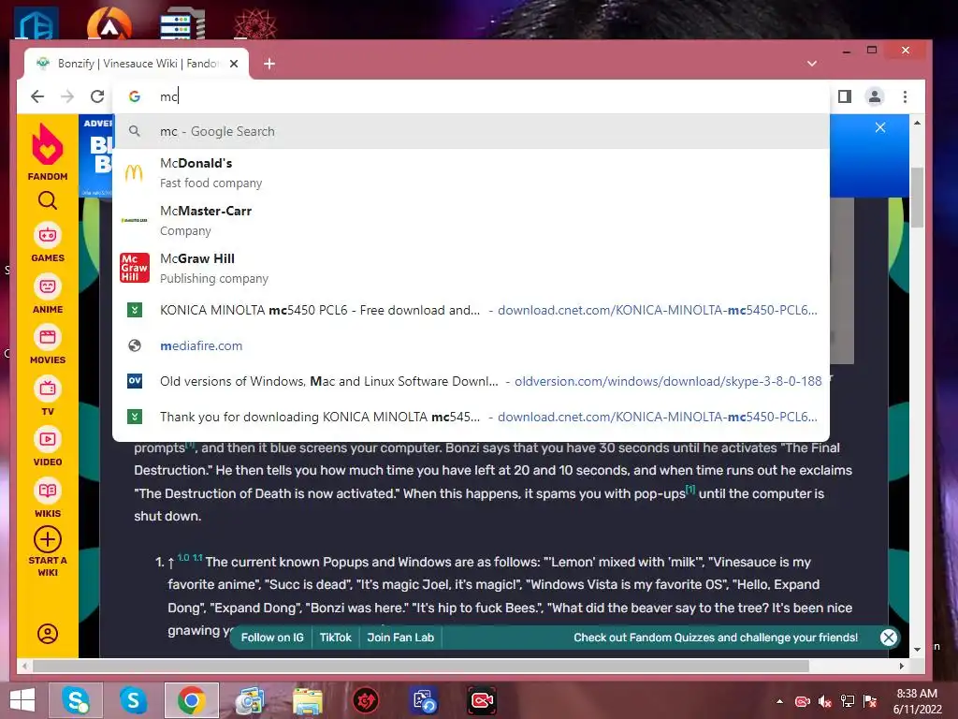
Task: Click Check out Fandom Quizzes link
Action: [716, 637]
